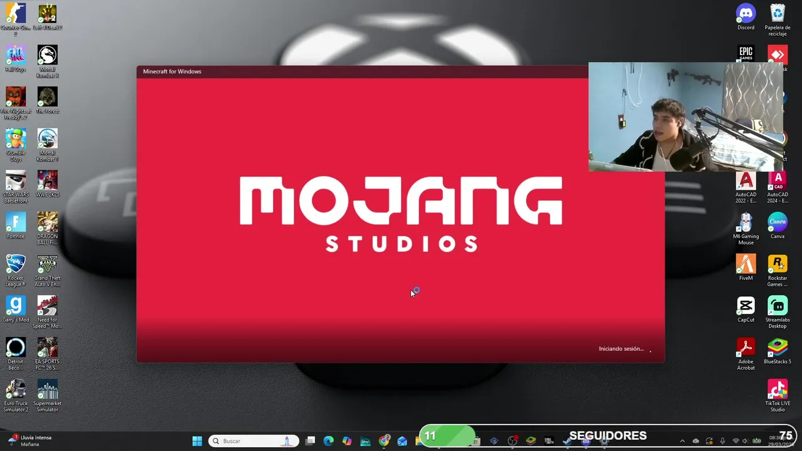
Task: Open the DRAGON BALL FighterZ desktop icon
Action: [x=48, y=228]
